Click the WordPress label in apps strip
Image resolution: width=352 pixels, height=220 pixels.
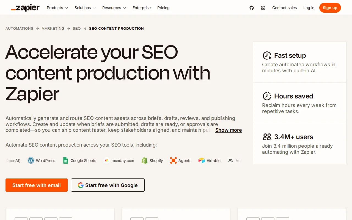(x=46, y=161)
